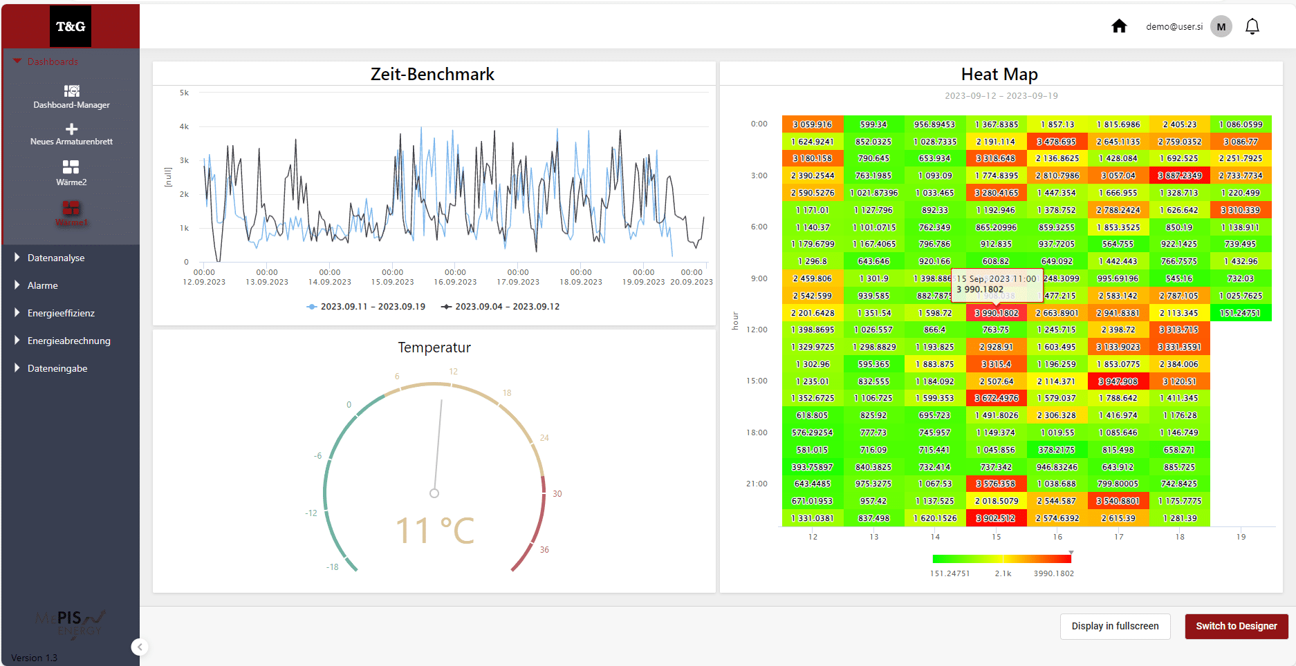The image size is (1296, 666).
Task: Open the Dateneingabe menu item
Action: [57, 368]
